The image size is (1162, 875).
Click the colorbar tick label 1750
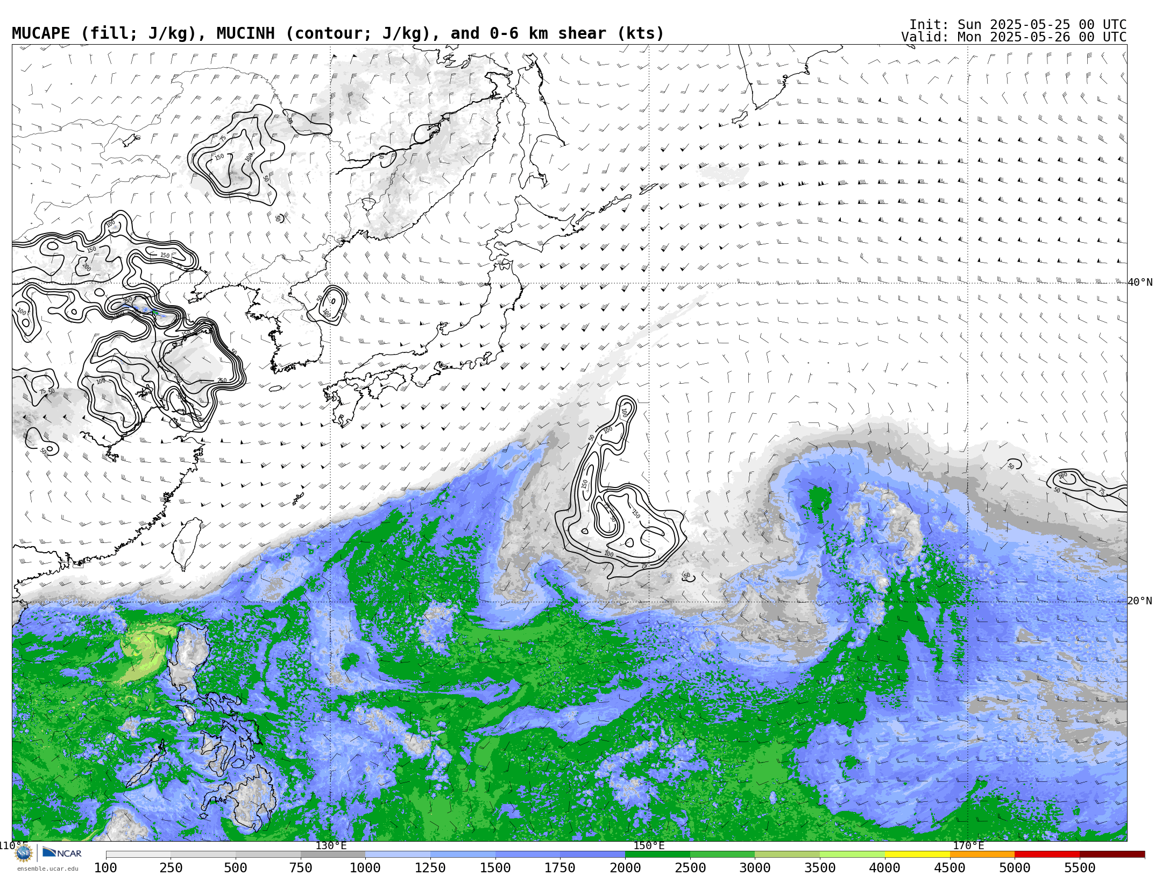coord(560,868)
